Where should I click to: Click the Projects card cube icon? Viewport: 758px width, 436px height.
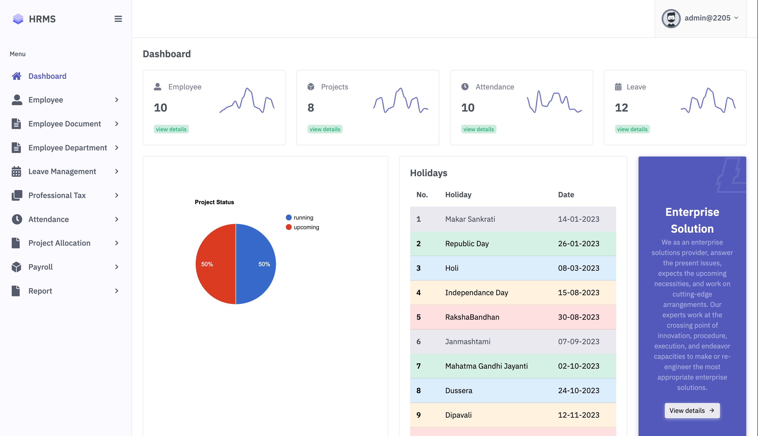(x=311, y=87)
